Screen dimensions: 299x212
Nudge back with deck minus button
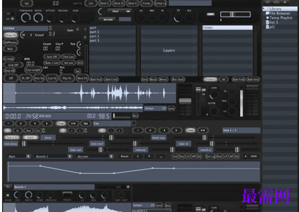9,123
